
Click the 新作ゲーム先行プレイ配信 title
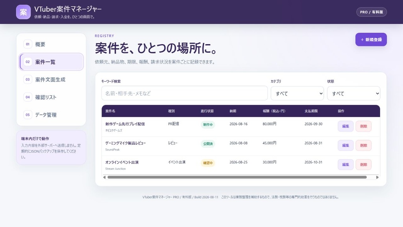pos(125,124)
